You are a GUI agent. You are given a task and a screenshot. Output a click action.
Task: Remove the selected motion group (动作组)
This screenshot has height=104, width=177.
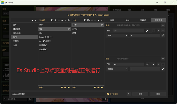(x=59, y=20)
